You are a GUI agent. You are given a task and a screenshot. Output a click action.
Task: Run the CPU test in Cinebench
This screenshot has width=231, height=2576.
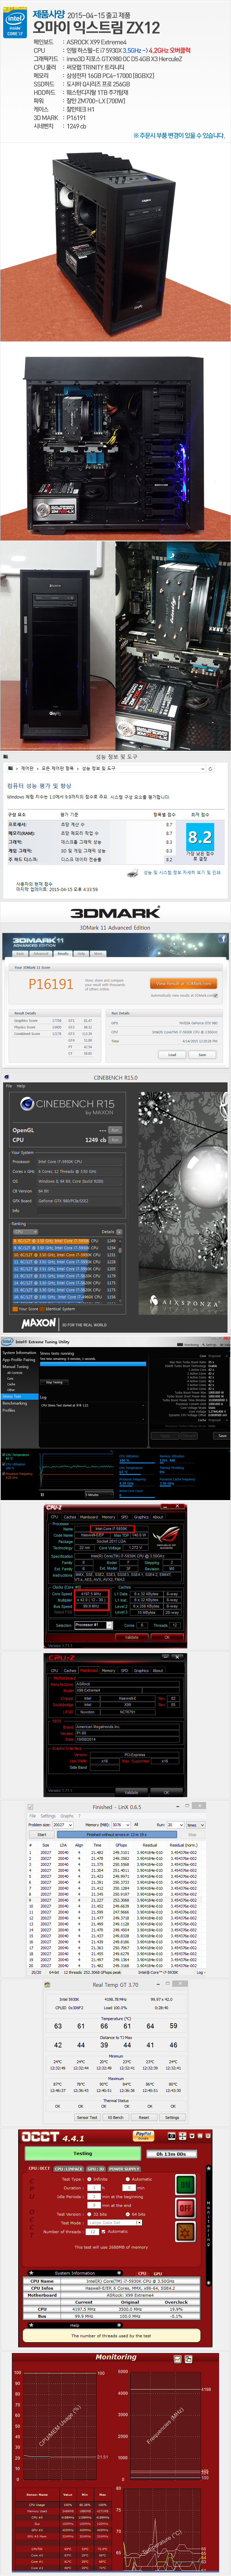[115, 1140]
